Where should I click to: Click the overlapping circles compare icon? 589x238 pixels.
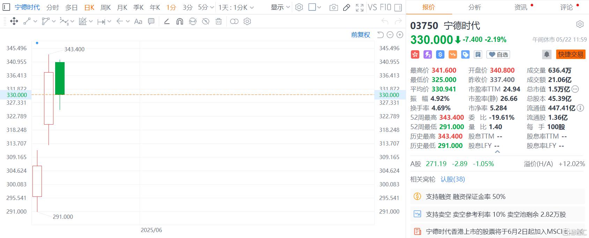tap(234, 22)
